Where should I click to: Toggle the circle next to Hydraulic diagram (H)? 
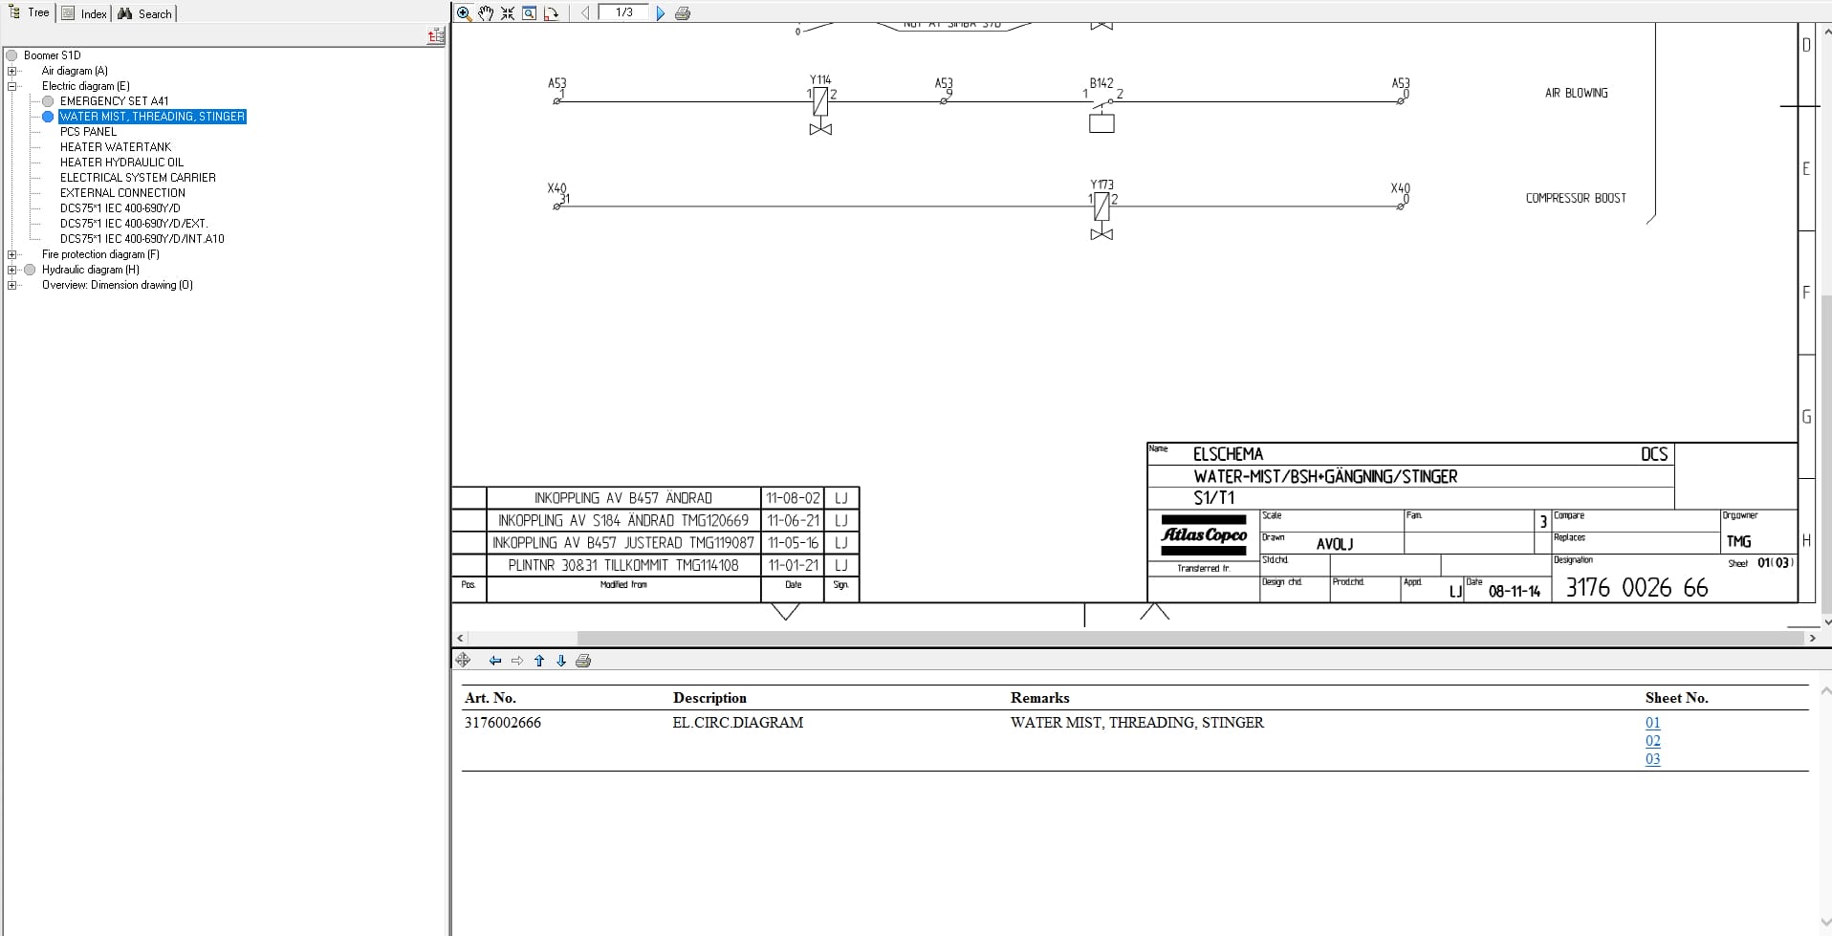(x=30, y=270)
